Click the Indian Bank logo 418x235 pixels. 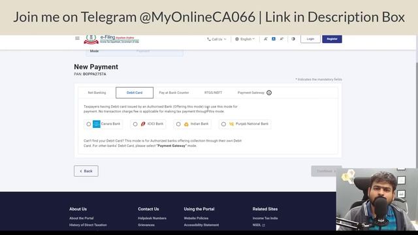tap(186, 124)
